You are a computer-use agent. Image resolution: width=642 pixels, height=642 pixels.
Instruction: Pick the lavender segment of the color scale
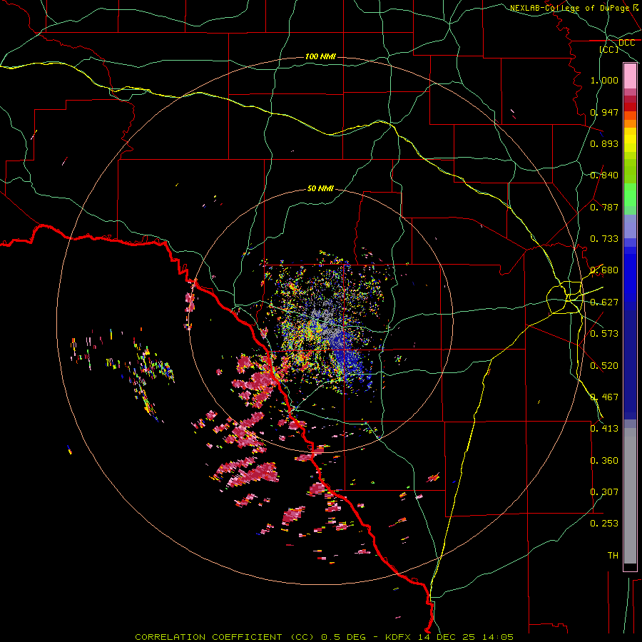tap(630, 226)
